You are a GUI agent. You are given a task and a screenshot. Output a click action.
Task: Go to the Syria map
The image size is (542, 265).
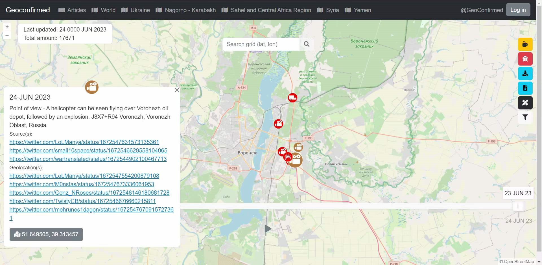[328, 10]
